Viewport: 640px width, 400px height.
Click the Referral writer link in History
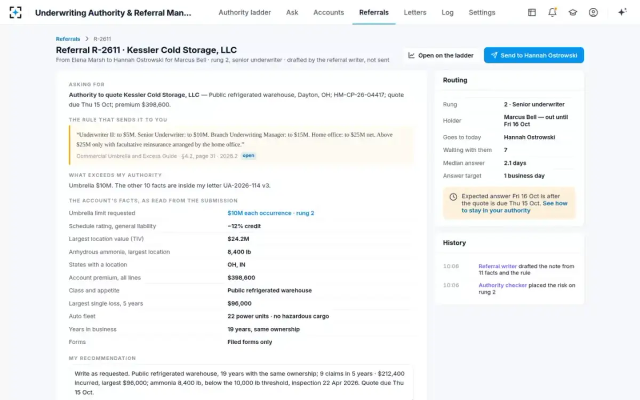coord(498,266)
